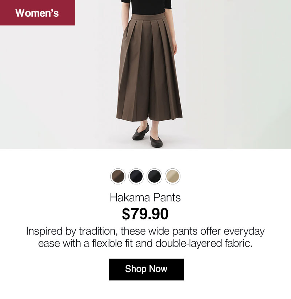Click the model's hand in pocket
This screenshot has height=299, width=291.
125,36
